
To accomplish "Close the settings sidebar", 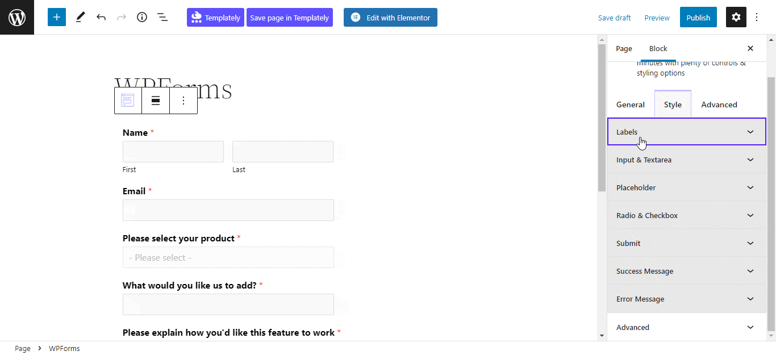I will click(750, 48).
